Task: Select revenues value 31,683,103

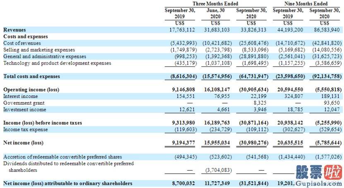Action: coord(217,30)
